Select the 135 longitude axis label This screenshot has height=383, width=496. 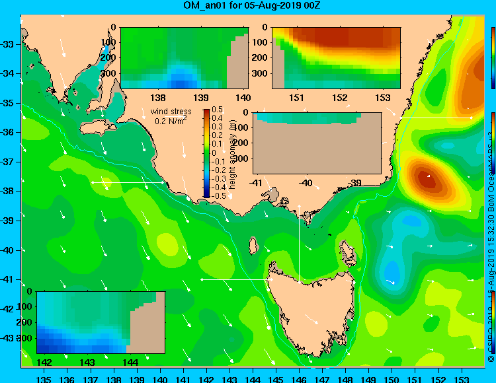coord(44,379)
